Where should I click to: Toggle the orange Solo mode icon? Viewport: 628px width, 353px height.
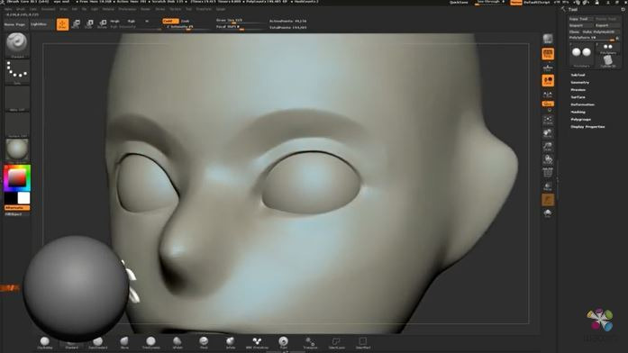click(x=548, y=200)
